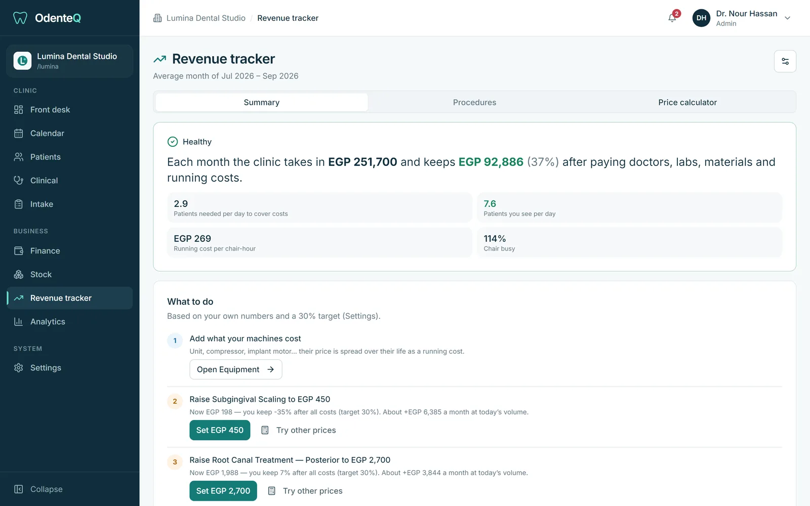Screen dimensions: 810x506
Task: Select Revenue tracker in the sidebar
Action: [70, 298]
